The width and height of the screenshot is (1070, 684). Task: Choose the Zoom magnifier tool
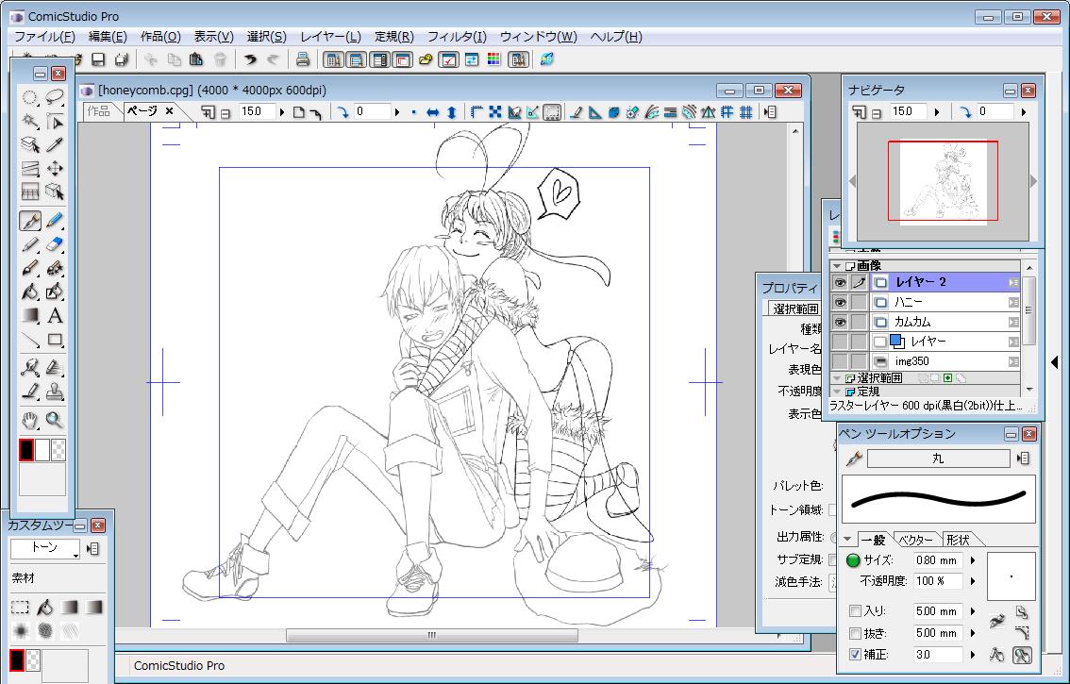[x=55, y=420]
